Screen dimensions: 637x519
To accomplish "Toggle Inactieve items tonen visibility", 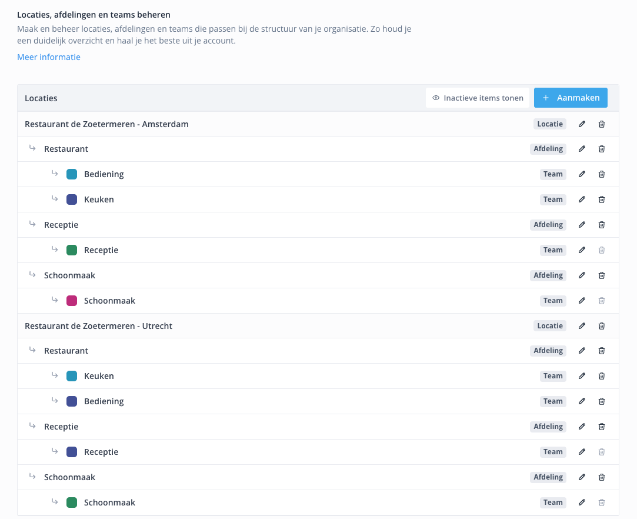I will (x=478, y=98).
